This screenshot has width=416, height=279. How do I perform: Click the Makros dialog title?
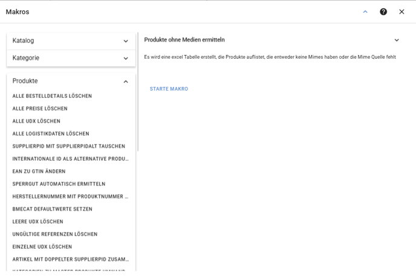click(x=18, y=11)
